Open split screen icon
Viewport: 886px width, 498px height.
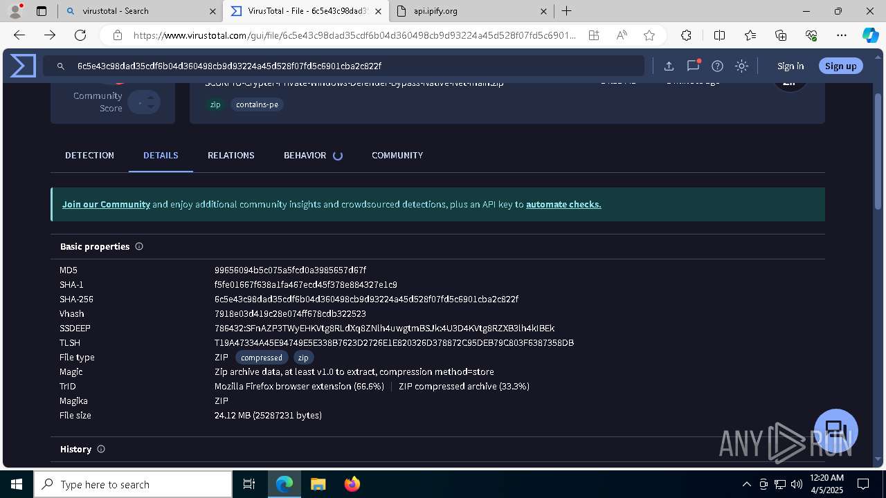click(719, 35)
